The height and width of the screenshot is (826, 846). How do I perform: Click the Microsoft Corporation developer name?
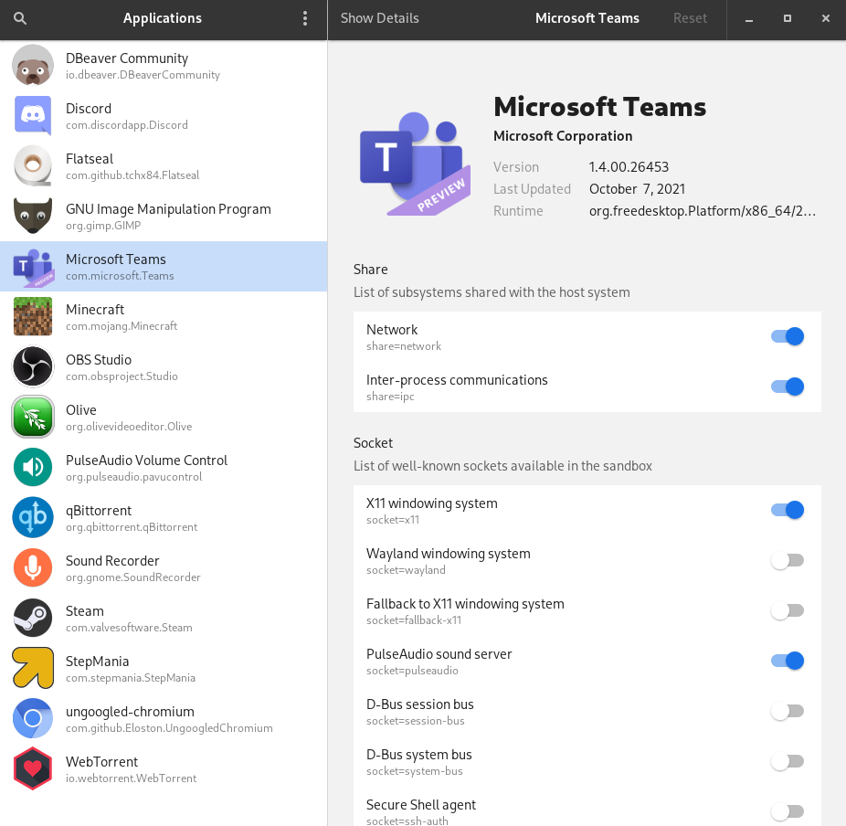(563, 136)
